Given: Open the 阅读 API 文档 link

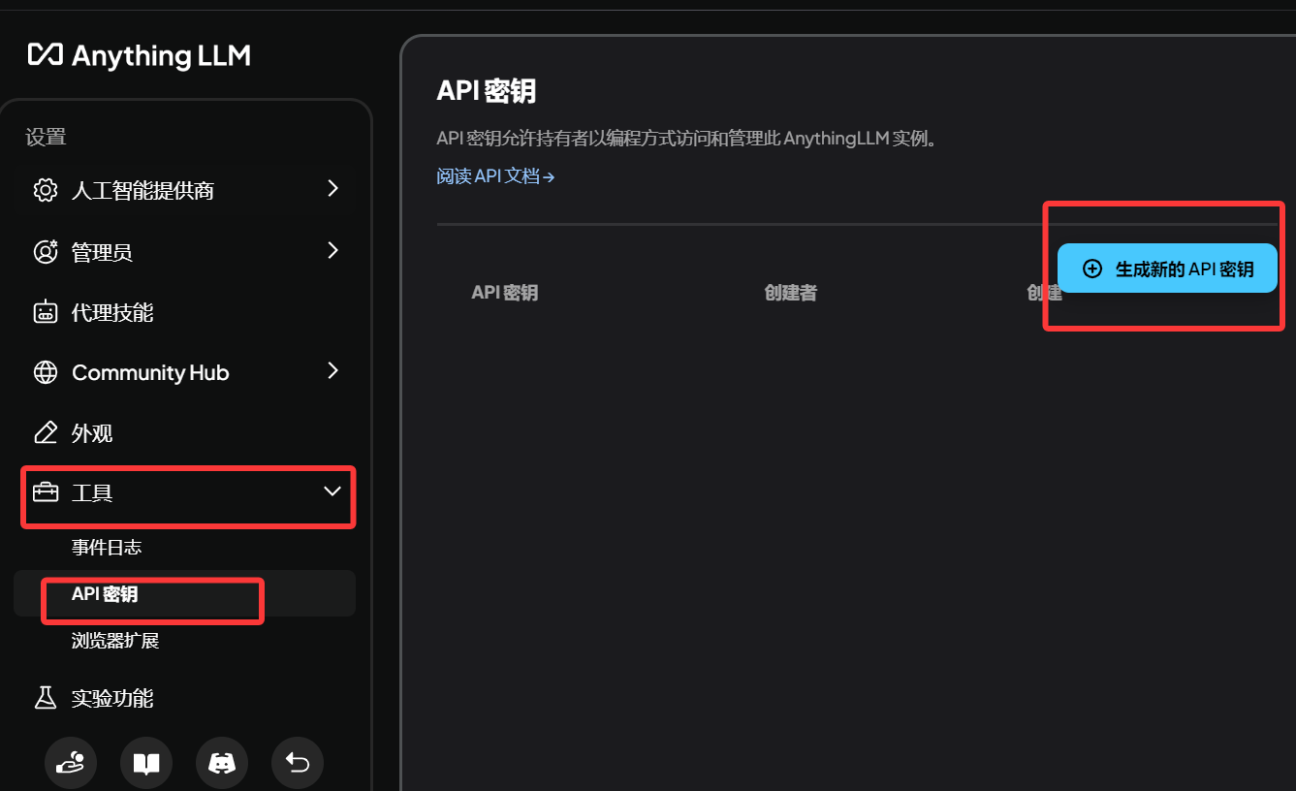Looking at the screenshot, I should [x=495, y=176].
